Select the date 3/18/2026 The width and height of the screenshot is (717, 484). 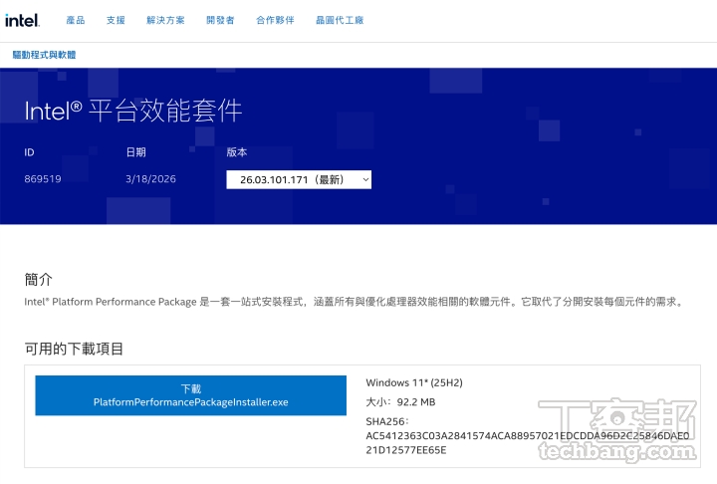tap(151, 179)
